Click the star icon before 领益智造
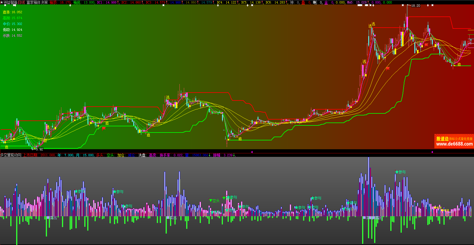The height and width of the screenshot is (245, 474). click(2, 2)
